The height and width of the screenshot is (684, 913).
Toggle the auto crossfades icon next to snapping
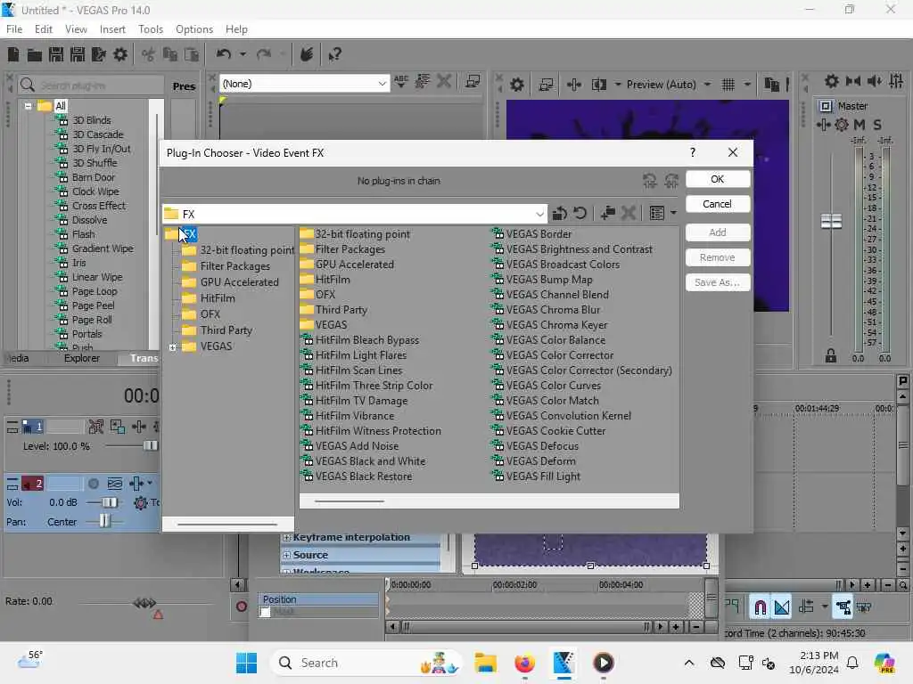click(782, 607)
